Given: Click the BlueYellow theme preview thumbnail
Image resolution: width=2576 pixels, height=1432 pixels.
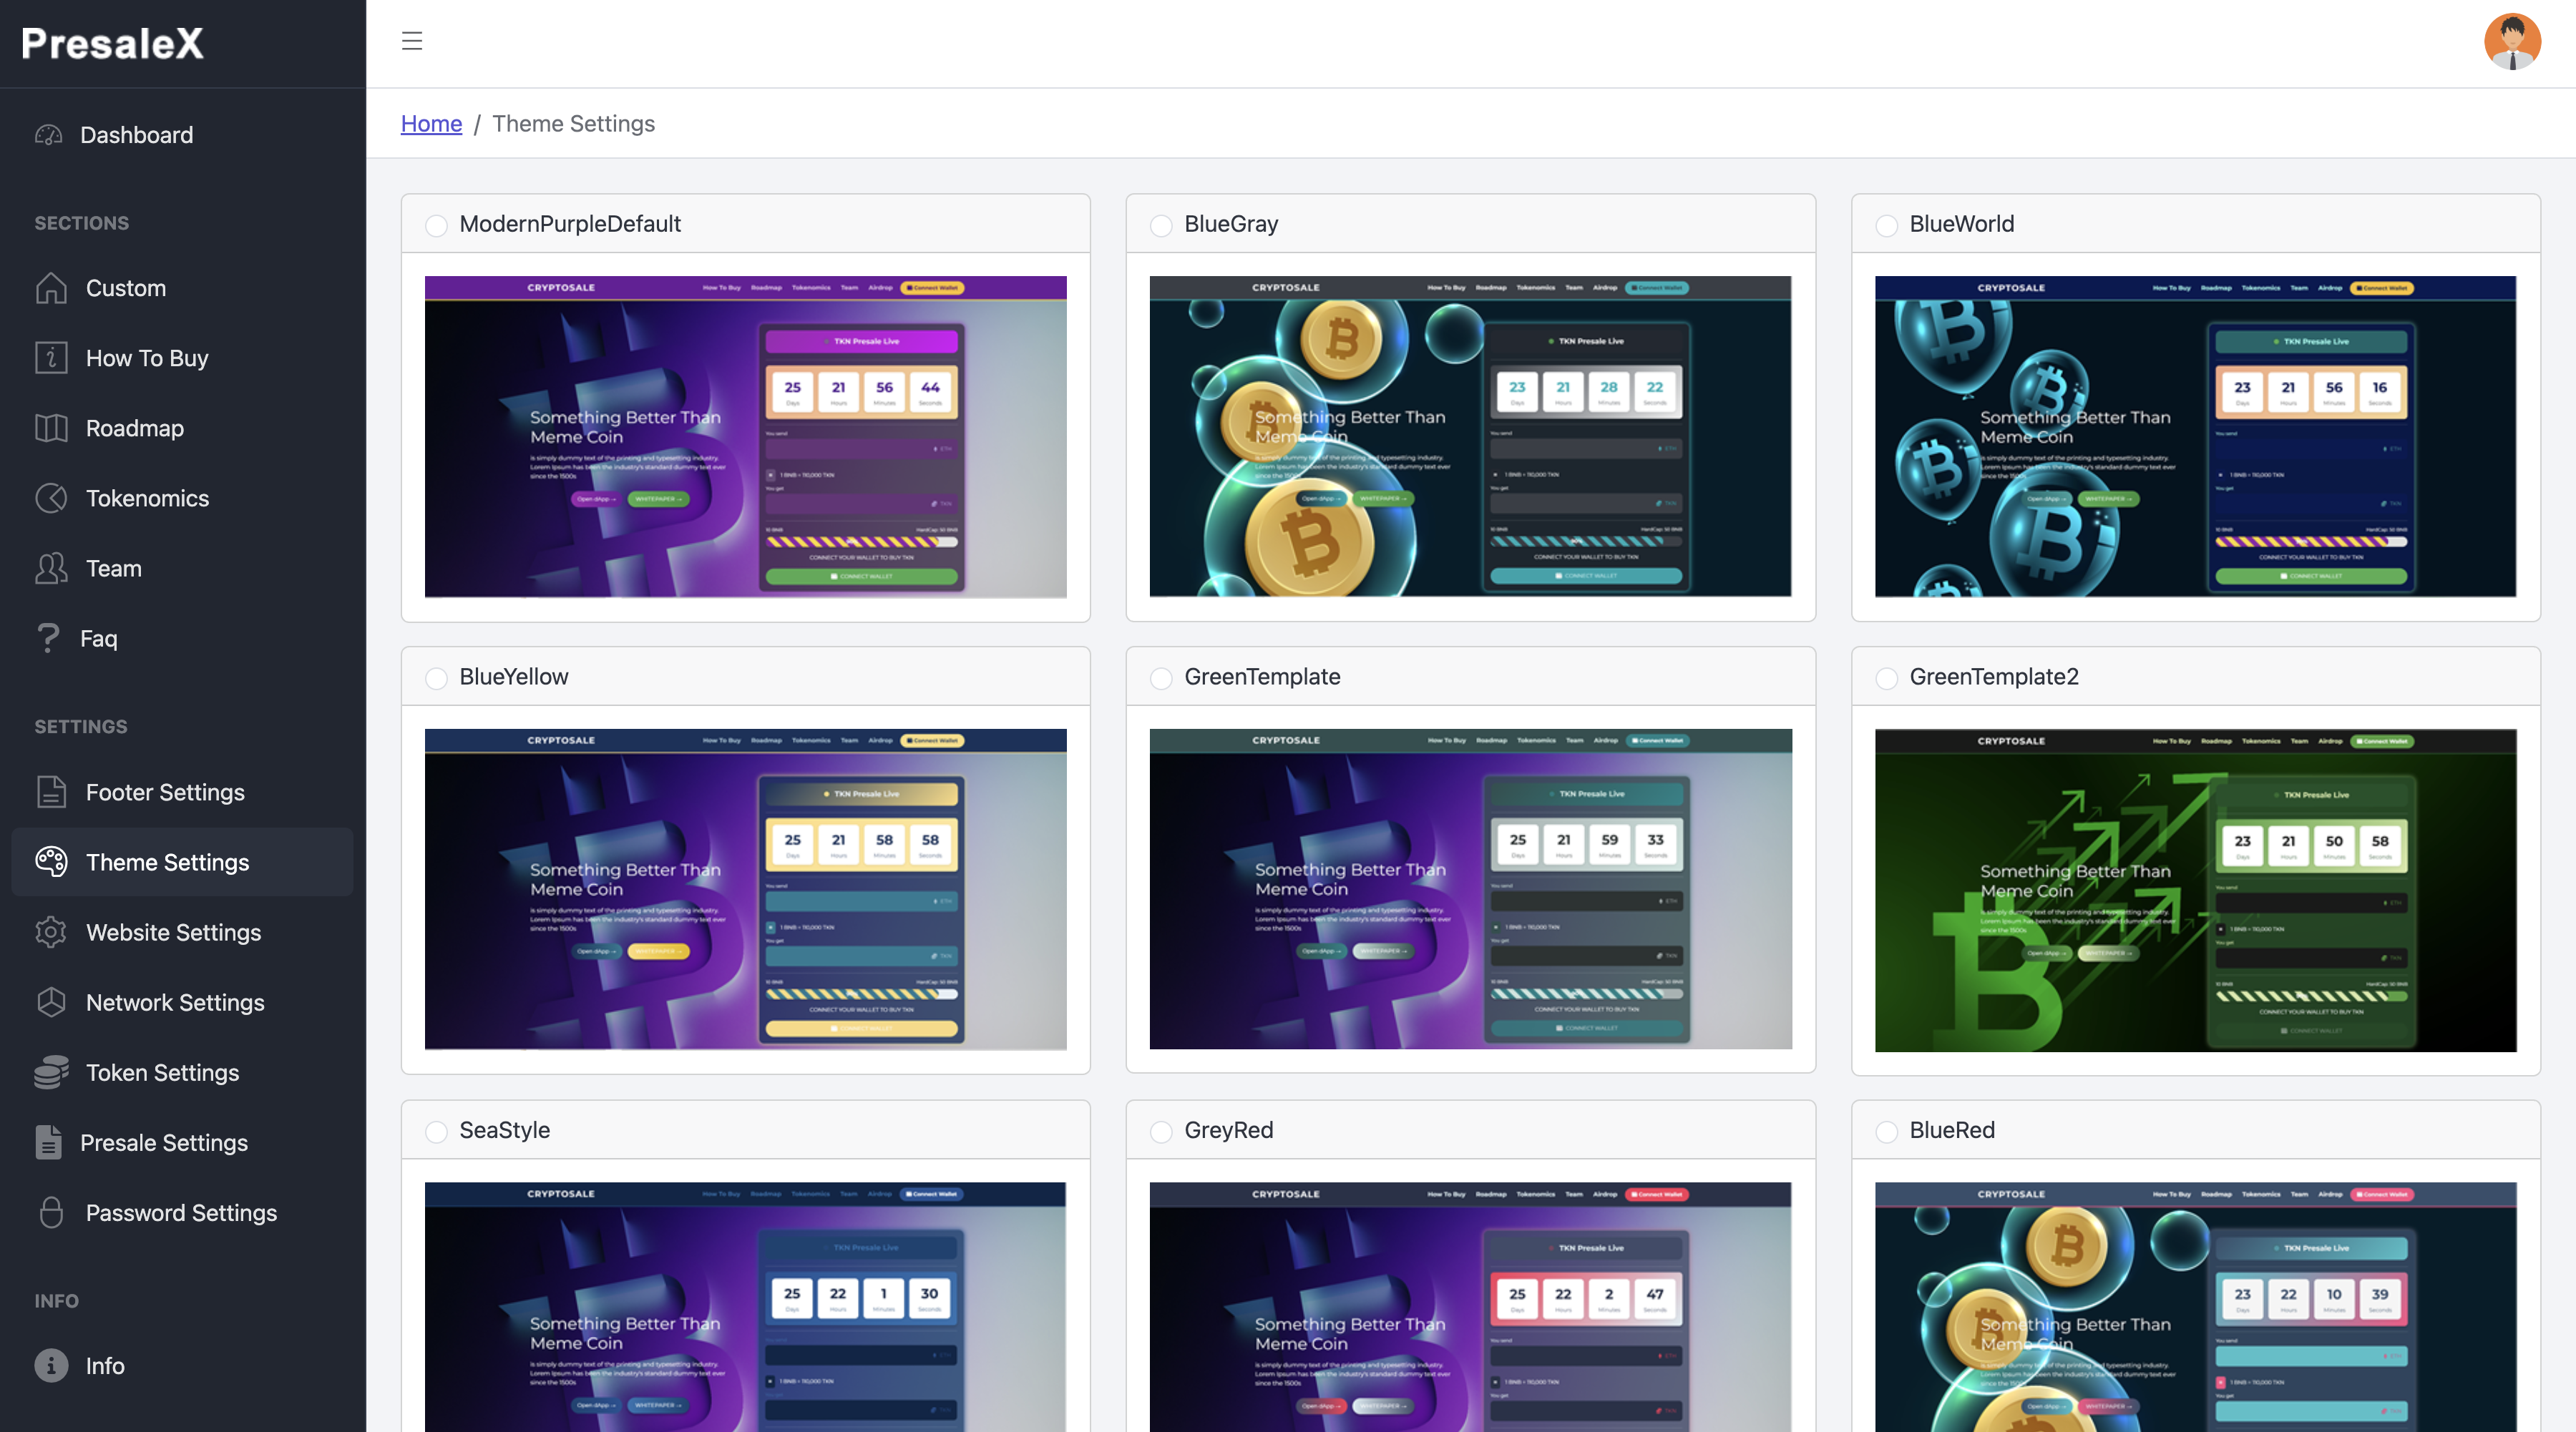Looking at the screenshot, I should tap(745, 888).
